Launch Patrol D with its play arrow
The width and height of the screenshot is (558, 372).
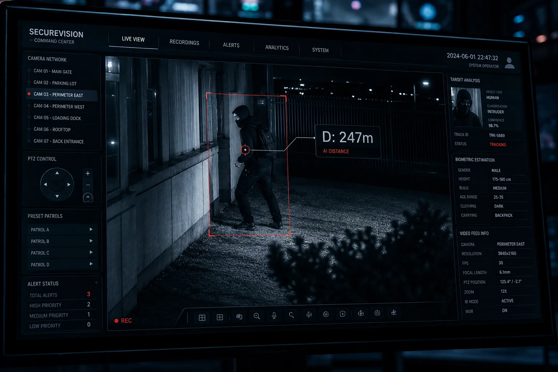tap(91, 264)
